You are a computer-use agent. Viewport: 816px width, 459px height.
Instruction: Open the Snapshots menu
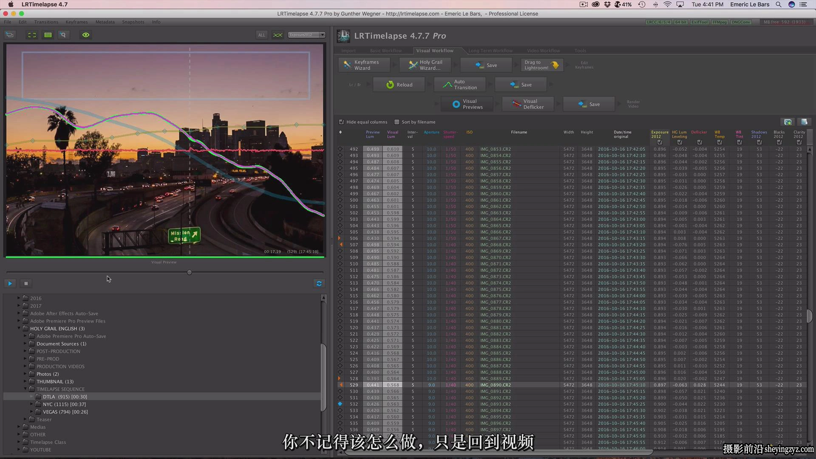pyautogui.click(x=133, y=22)
